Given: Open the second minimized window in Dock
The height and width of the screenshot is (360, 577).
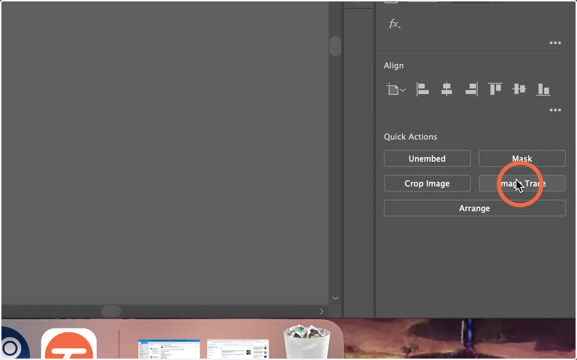Looking at the screenshot, I should [238, 348].
